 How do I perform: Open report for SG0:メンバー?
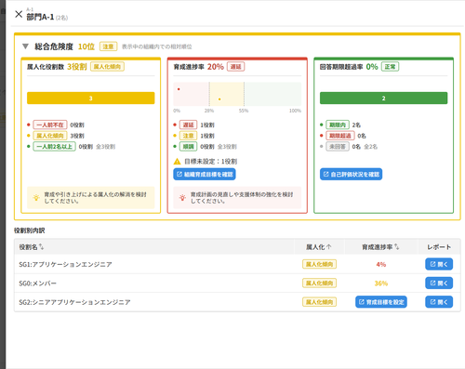tap(439, 283)
